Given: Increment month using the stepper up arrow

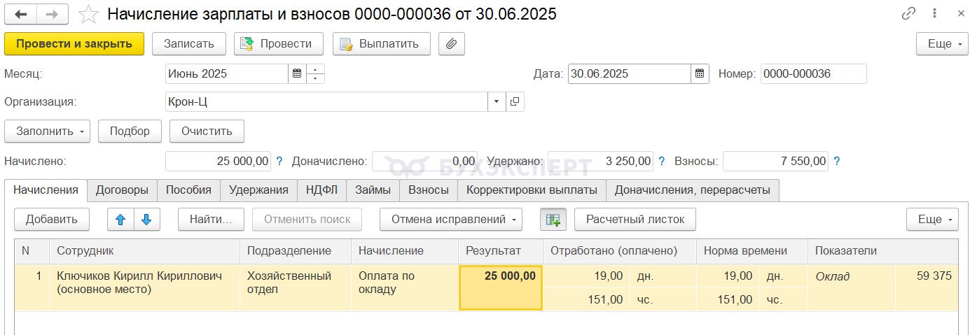Looking at the screenshot, I should click(315, 69).
